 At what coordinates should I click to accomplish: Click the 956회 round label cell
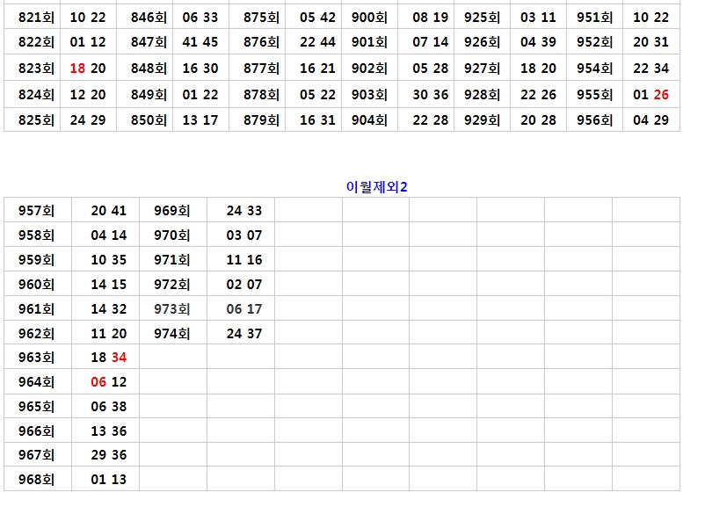594,120
